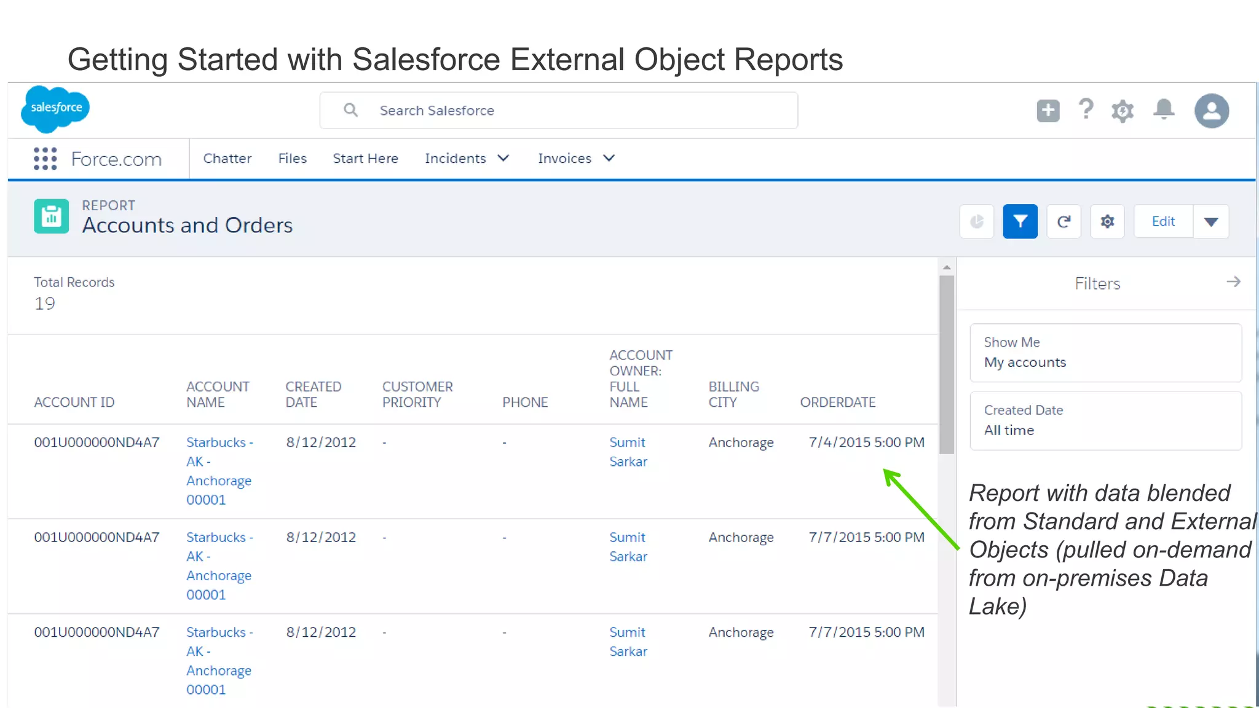Collapse the Filters panel arrow
The image size is (1259, 708).
pyautogui.click(x=1233, y=282)
